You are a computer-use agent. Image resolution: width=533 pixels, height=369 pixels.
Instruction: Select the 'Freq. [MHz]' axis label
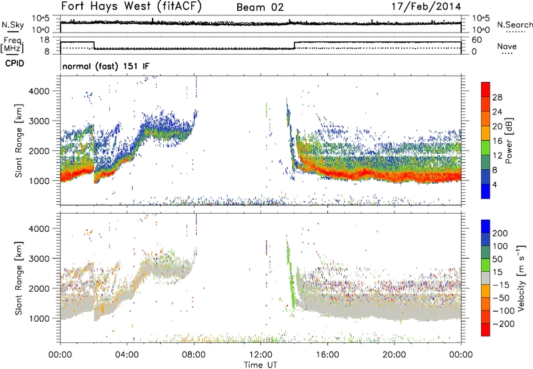point(12,45)
